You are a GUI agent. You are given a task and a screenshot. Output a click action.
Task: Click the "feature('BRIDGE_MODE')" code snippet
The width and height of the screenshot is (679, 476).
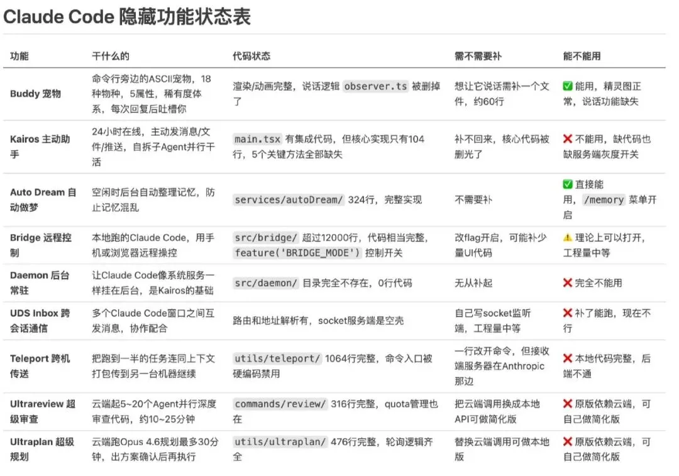click(297, 253)
